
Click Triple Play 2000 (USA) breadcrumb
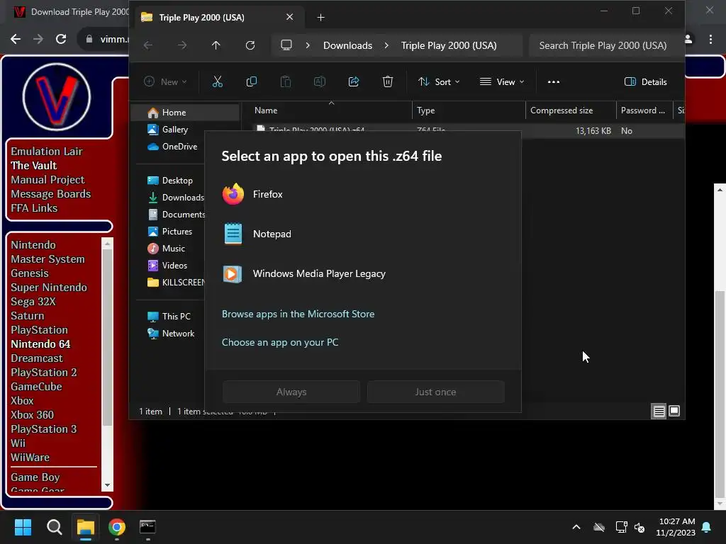pos(449,45)
